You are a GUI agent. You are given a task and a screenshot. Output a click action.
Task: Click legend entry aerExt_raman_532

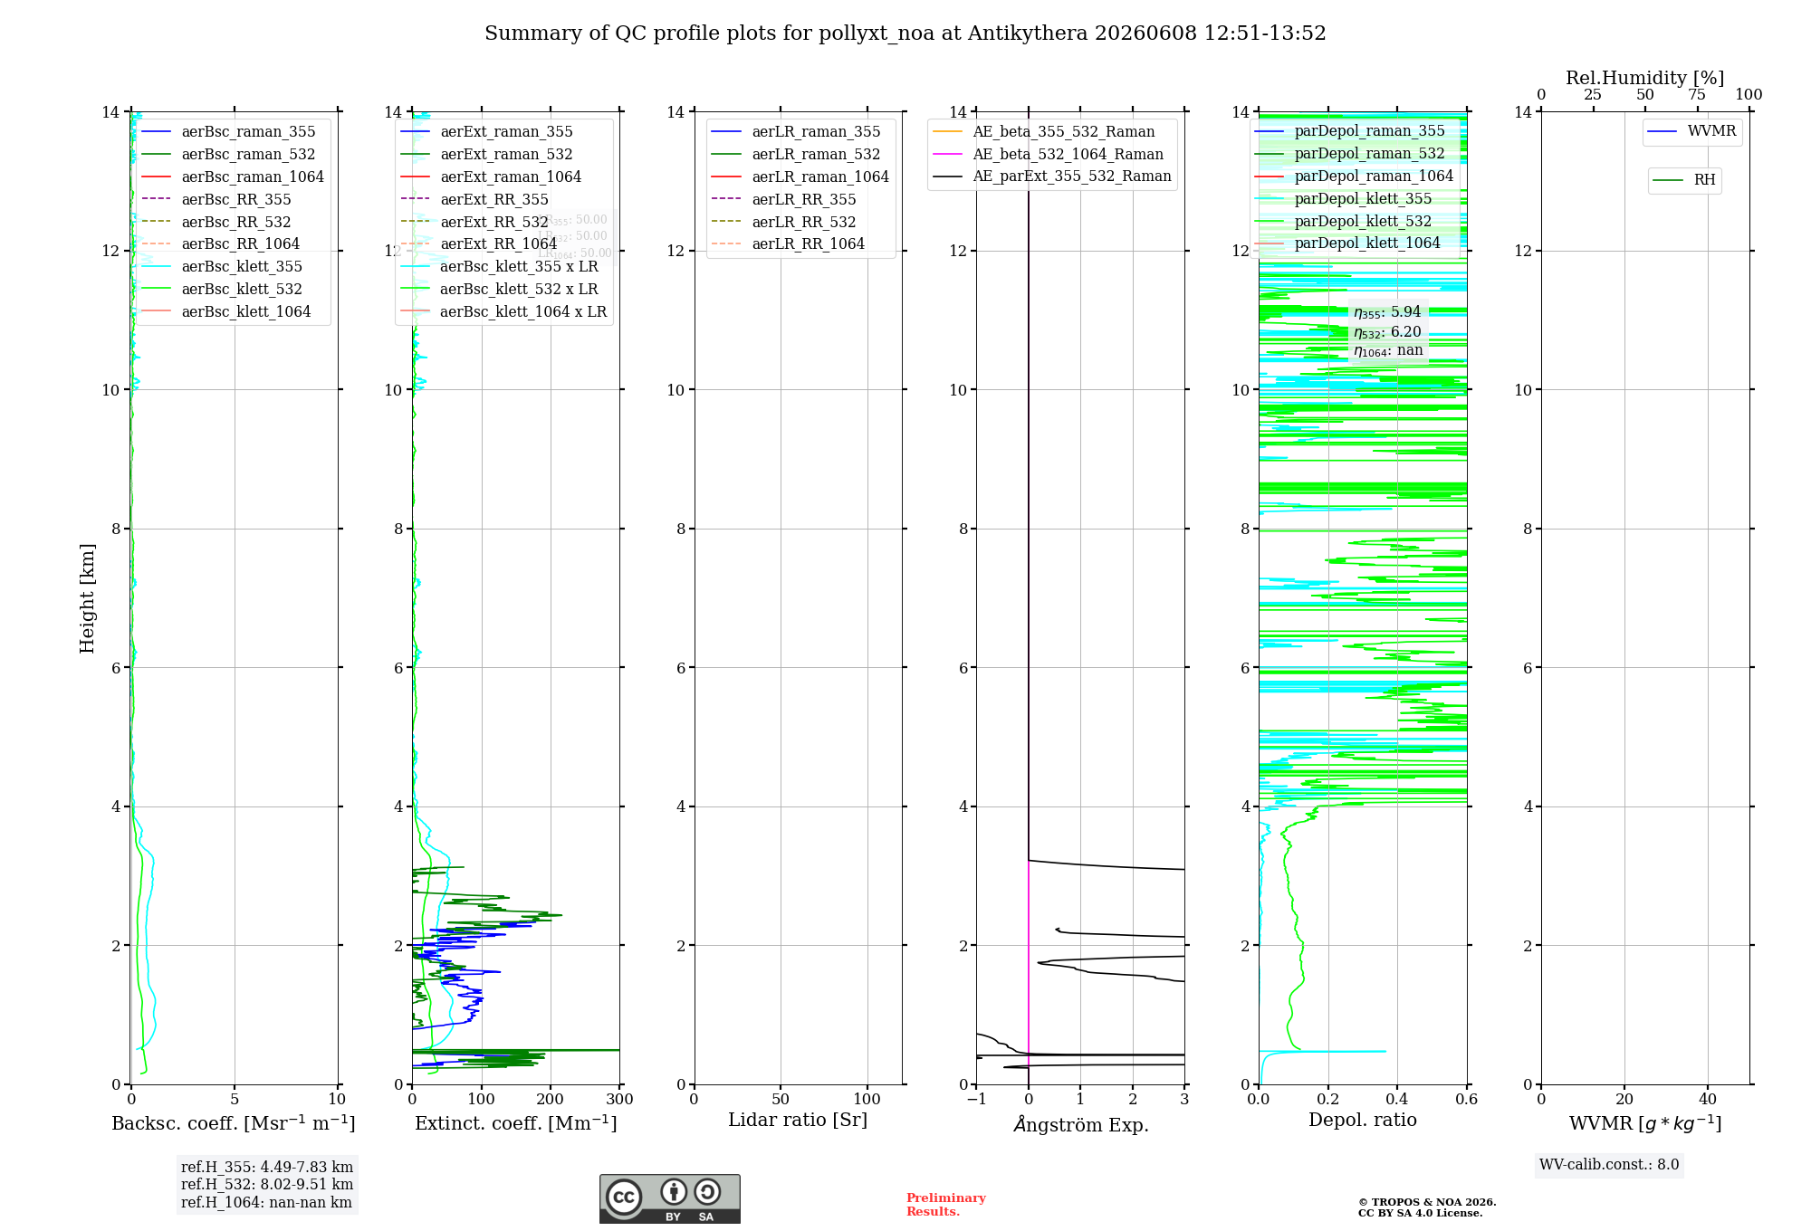[x=486, y=155]
